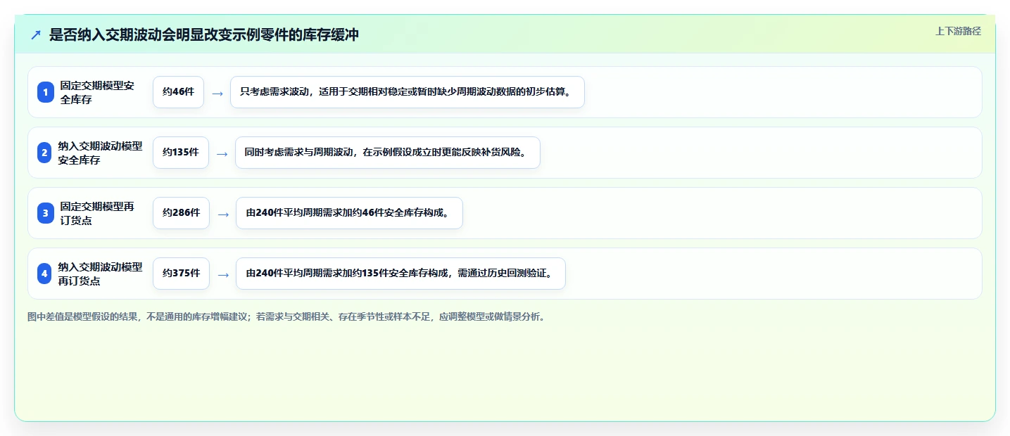Select step badge 3 for 固定交期模型再订货点
Image resolution: width=1010 pixels, height=436 pixels.
tap(46, 213)
